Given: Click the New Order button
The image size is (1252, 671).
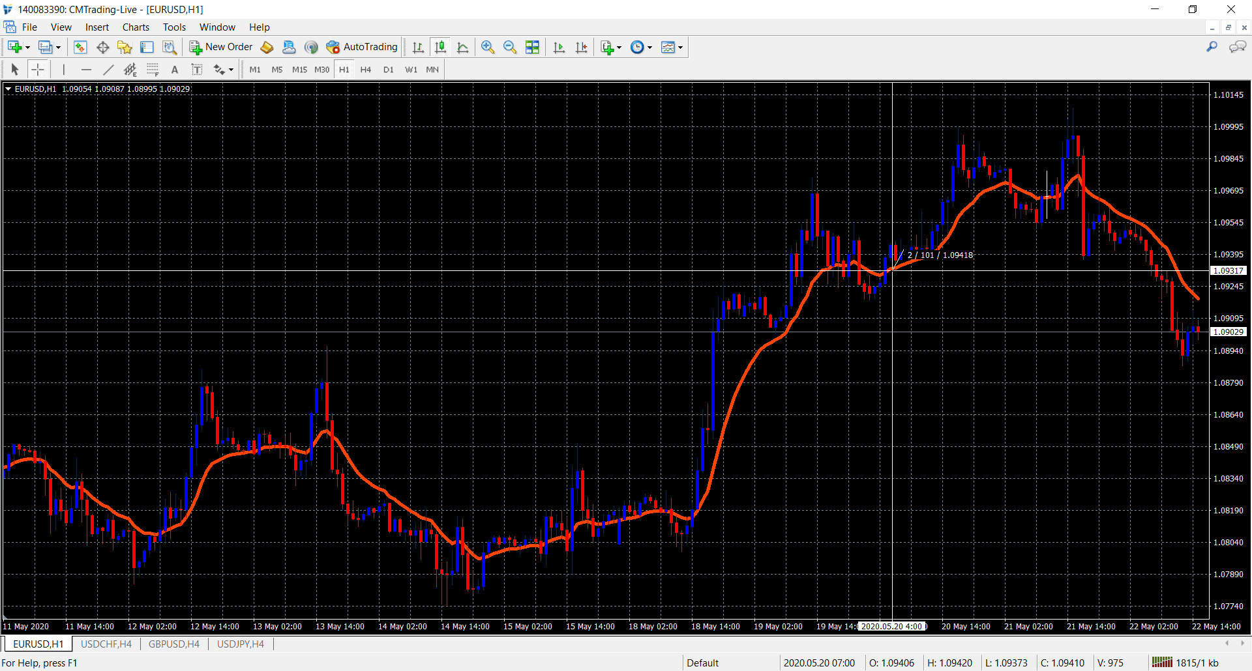Looking at the screenshot, I should click(x=221, y=47).
